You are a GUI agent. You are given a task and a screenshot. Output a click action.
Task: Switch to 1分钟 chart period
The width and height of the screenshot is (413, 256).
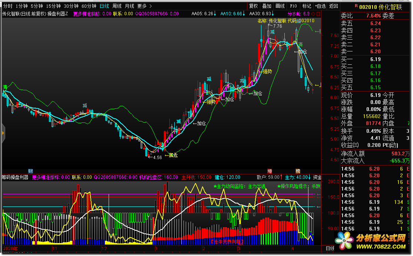tap(22, 6)
